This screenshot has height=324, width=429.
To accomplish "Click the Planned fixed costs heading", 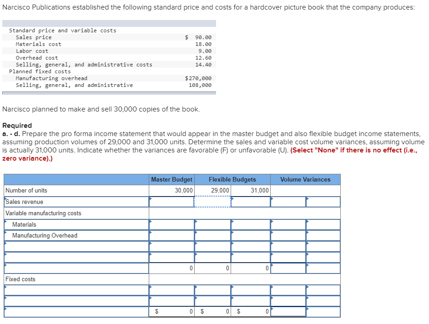I will pyautogui.click(x=40, y=71).
